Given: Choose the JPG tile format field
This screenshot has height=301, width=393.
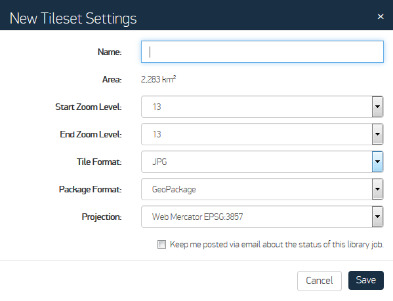Looking at the screenshot, I should 257,162.
